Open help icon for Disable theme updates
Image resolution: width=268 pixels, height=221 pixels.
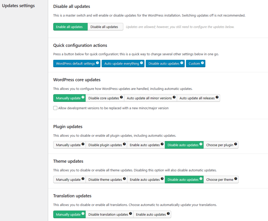click(x=124, y=179)
